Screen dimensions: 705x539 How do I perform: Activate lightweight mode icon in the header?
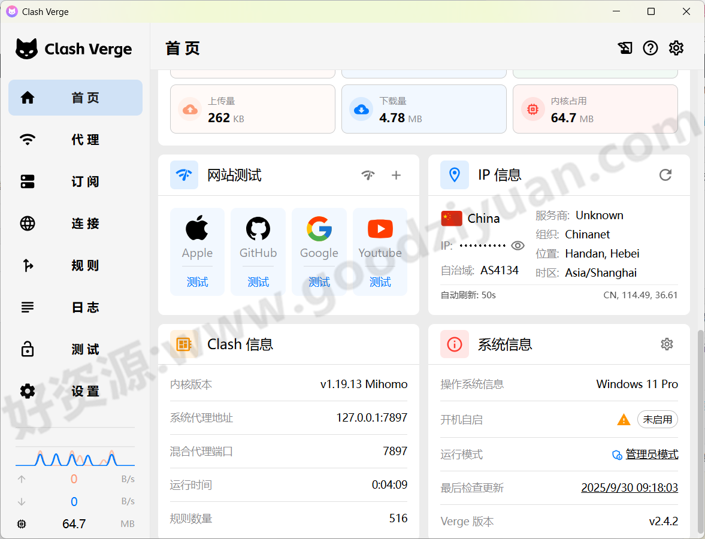(625, 48)
